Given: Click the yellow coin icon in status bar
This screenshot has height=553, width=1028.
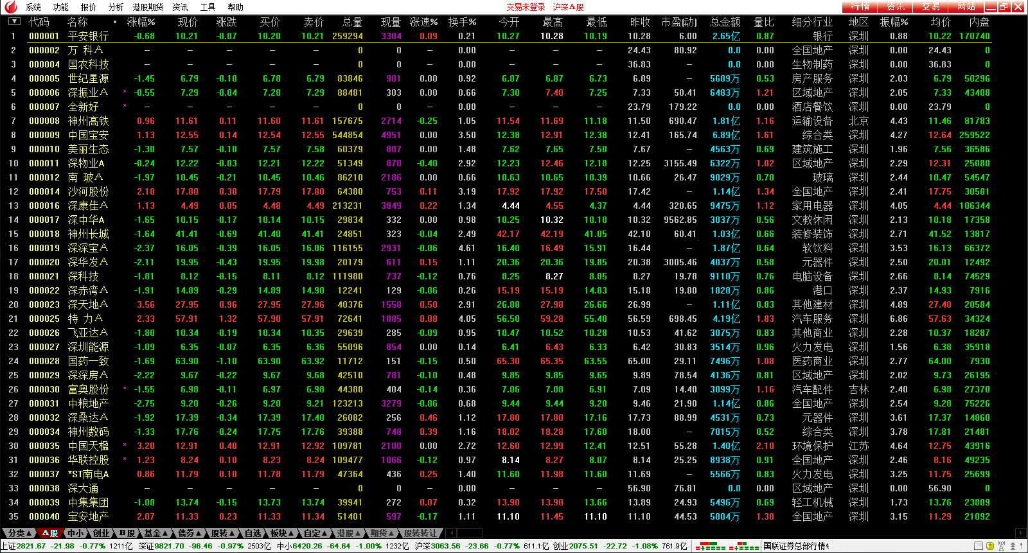Looking at the screenshot, I should [989, 546].
